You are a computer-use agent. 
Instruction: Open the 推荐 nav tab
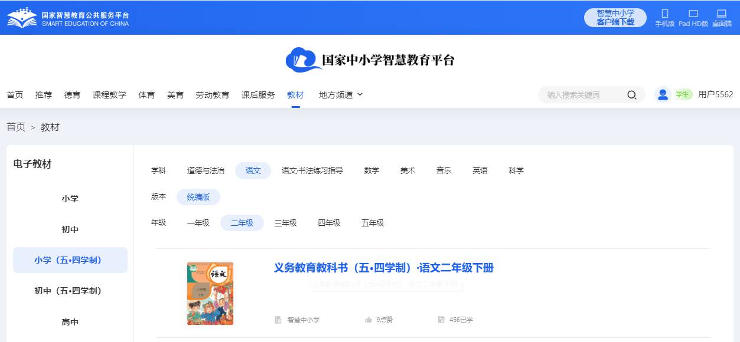point(44,95)
